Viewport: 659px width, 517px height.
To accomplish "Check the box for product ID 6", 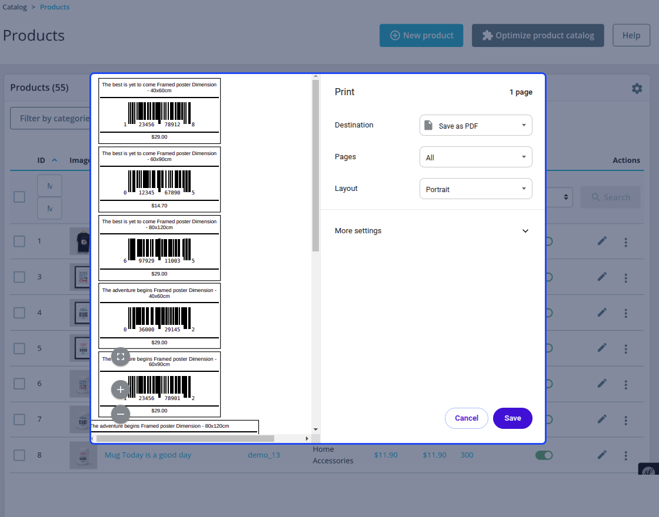I will point(19,384).
